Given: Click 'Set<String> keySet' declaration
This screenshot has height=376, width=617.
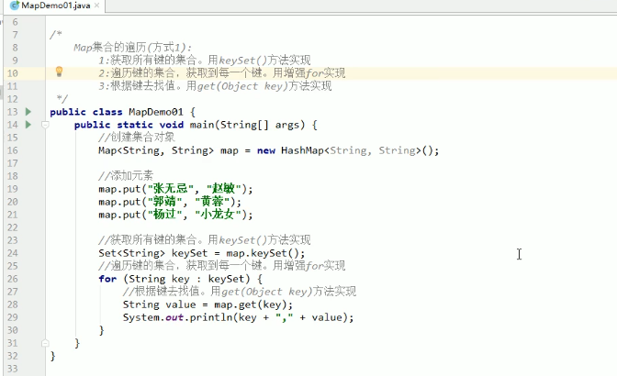Looking at the screenshot, I should tap(152, 253).
